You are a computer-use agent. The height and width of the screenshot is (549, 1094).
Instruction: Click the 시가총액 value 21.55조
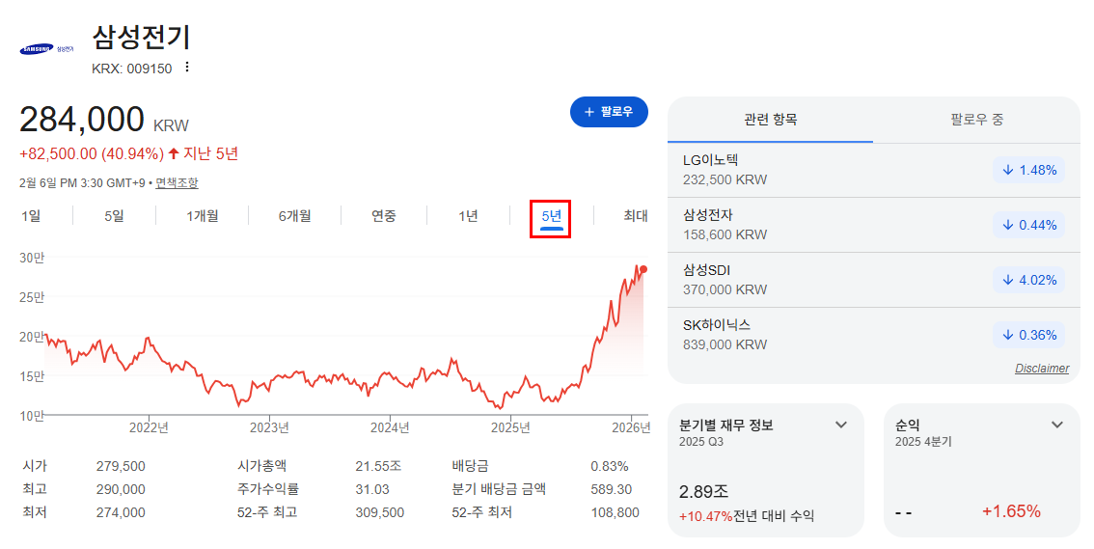pyautogui.click(x=378, y=466)
